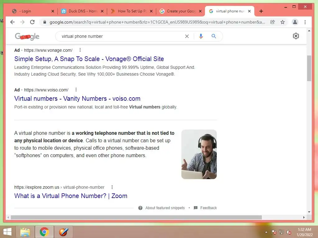Click the vertical scrollbar thumb
The width and height of the screenshot is (318, 238).
tap(309, 68)
